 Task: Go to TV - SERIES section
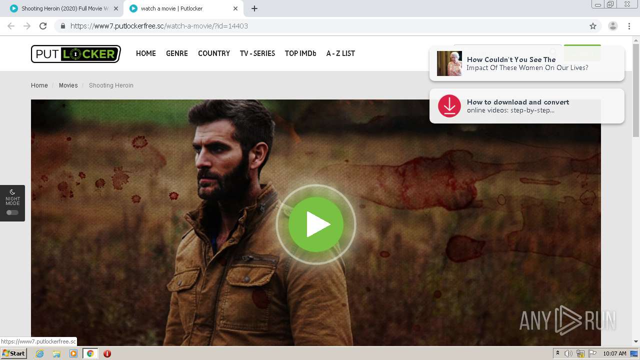coord(257,53)
